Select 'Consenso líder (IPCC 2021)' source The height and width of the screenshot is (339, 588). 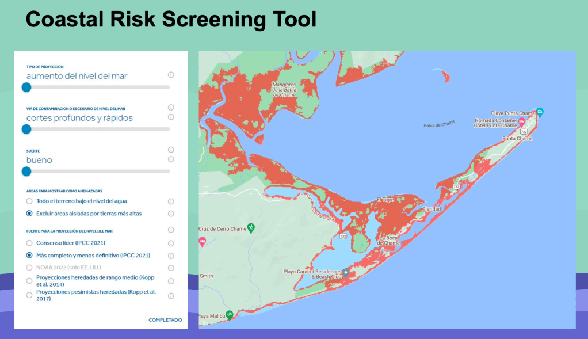(x=29, y=243)
